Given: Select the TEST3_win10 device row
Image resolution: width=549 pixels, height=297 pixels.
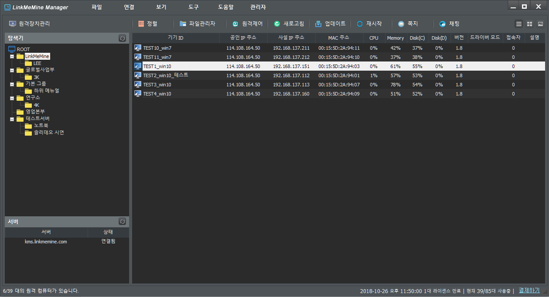Looking at the screenshot, I should pos(157,85).
